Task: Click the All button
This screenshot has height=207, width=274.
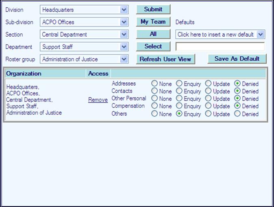Action: click(x=153, y=34)
